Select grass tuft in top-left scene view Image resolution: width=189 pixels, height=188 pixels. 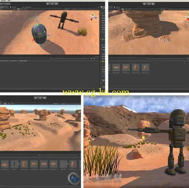coord(82,31)
